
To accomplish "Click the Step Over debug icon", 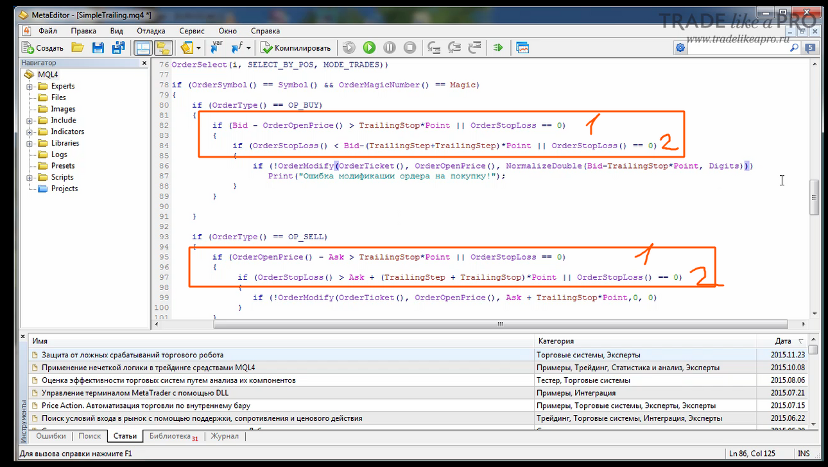I will (x=454, y=47).
